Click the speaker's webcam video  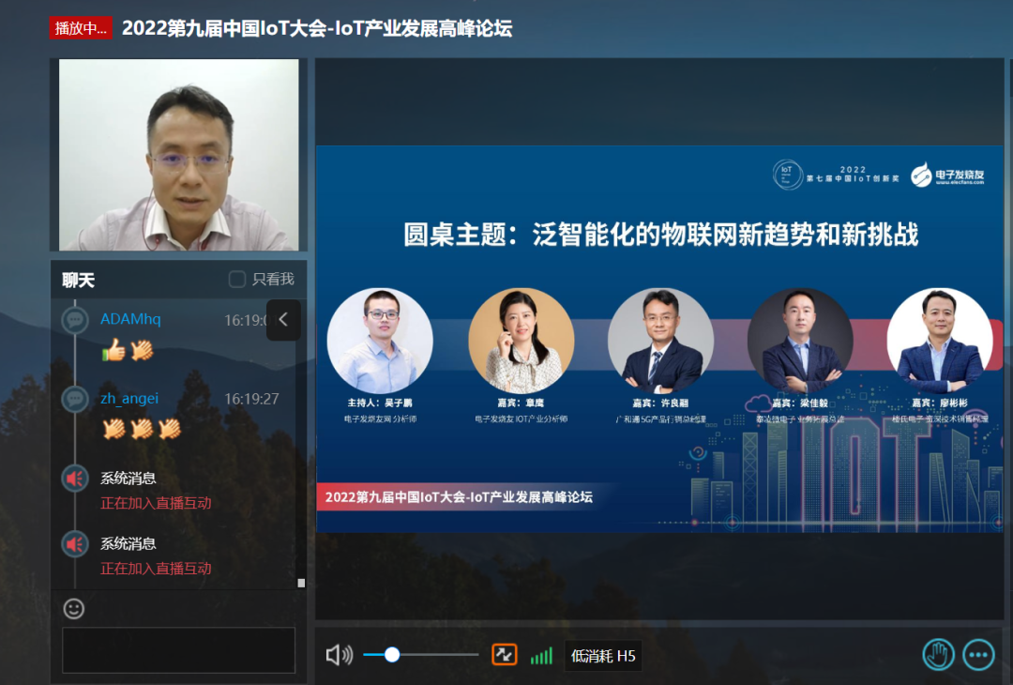[178, 155]
